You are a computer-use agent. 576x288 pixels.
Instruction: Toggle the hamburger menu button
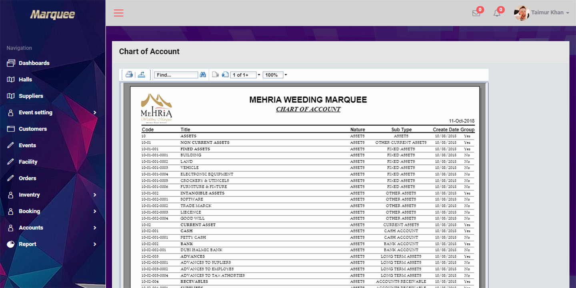coord(118,13)
